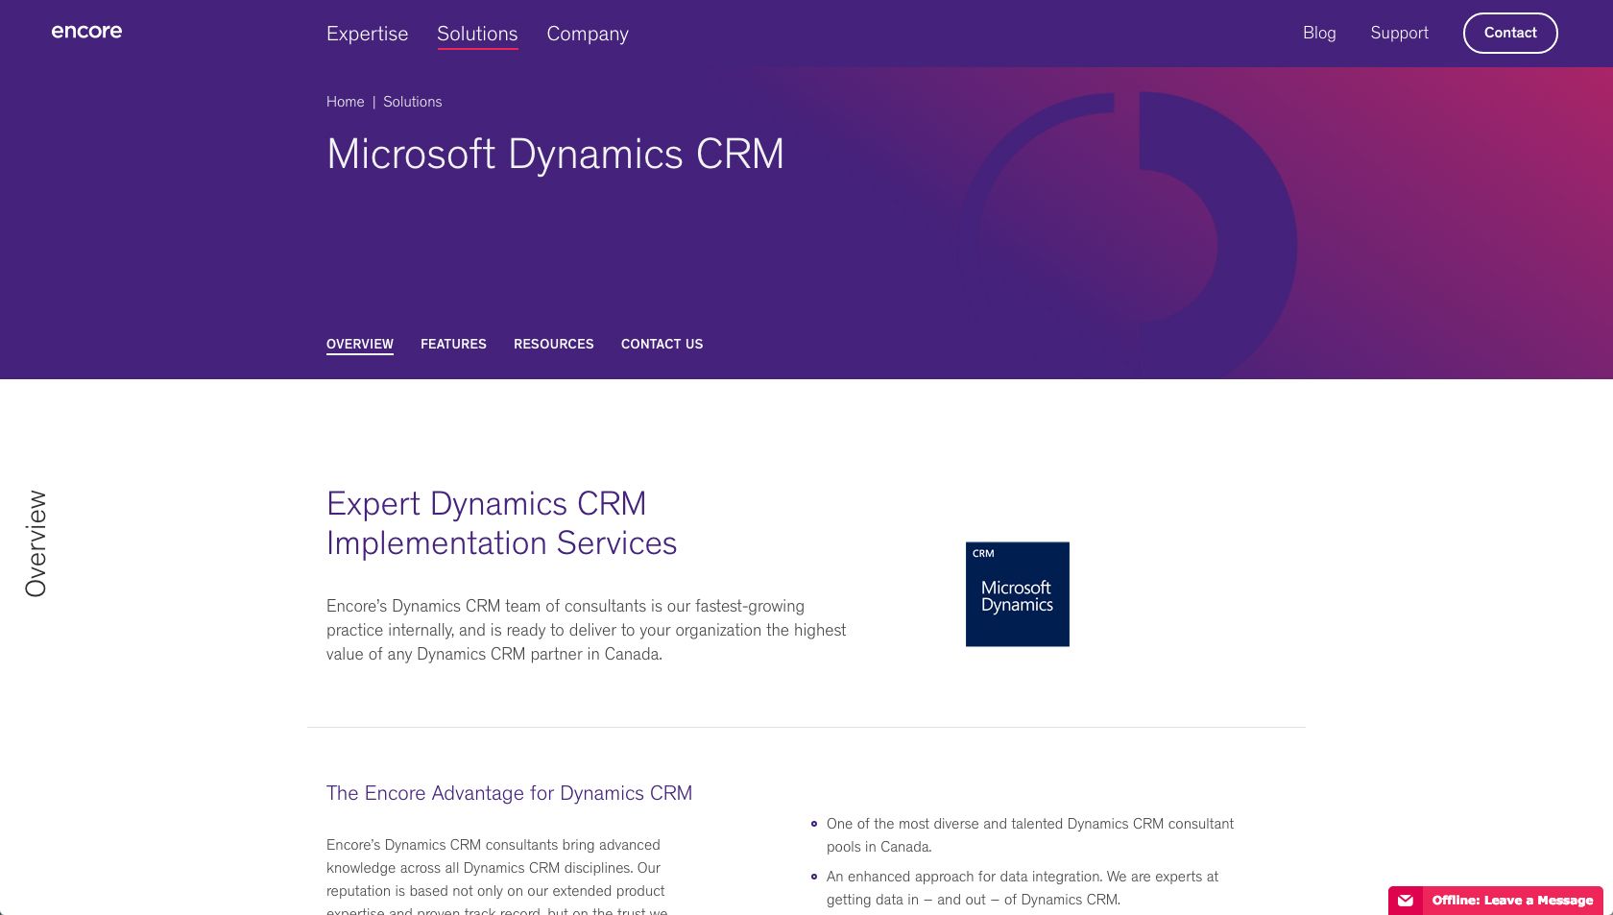1613x915 pixels.
Task: Follow the Solutions breadcrumb link
Action: tap(413, 102)
